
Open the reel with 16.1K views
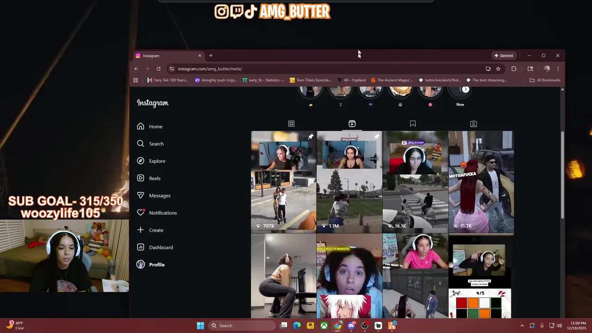[415, 182]
